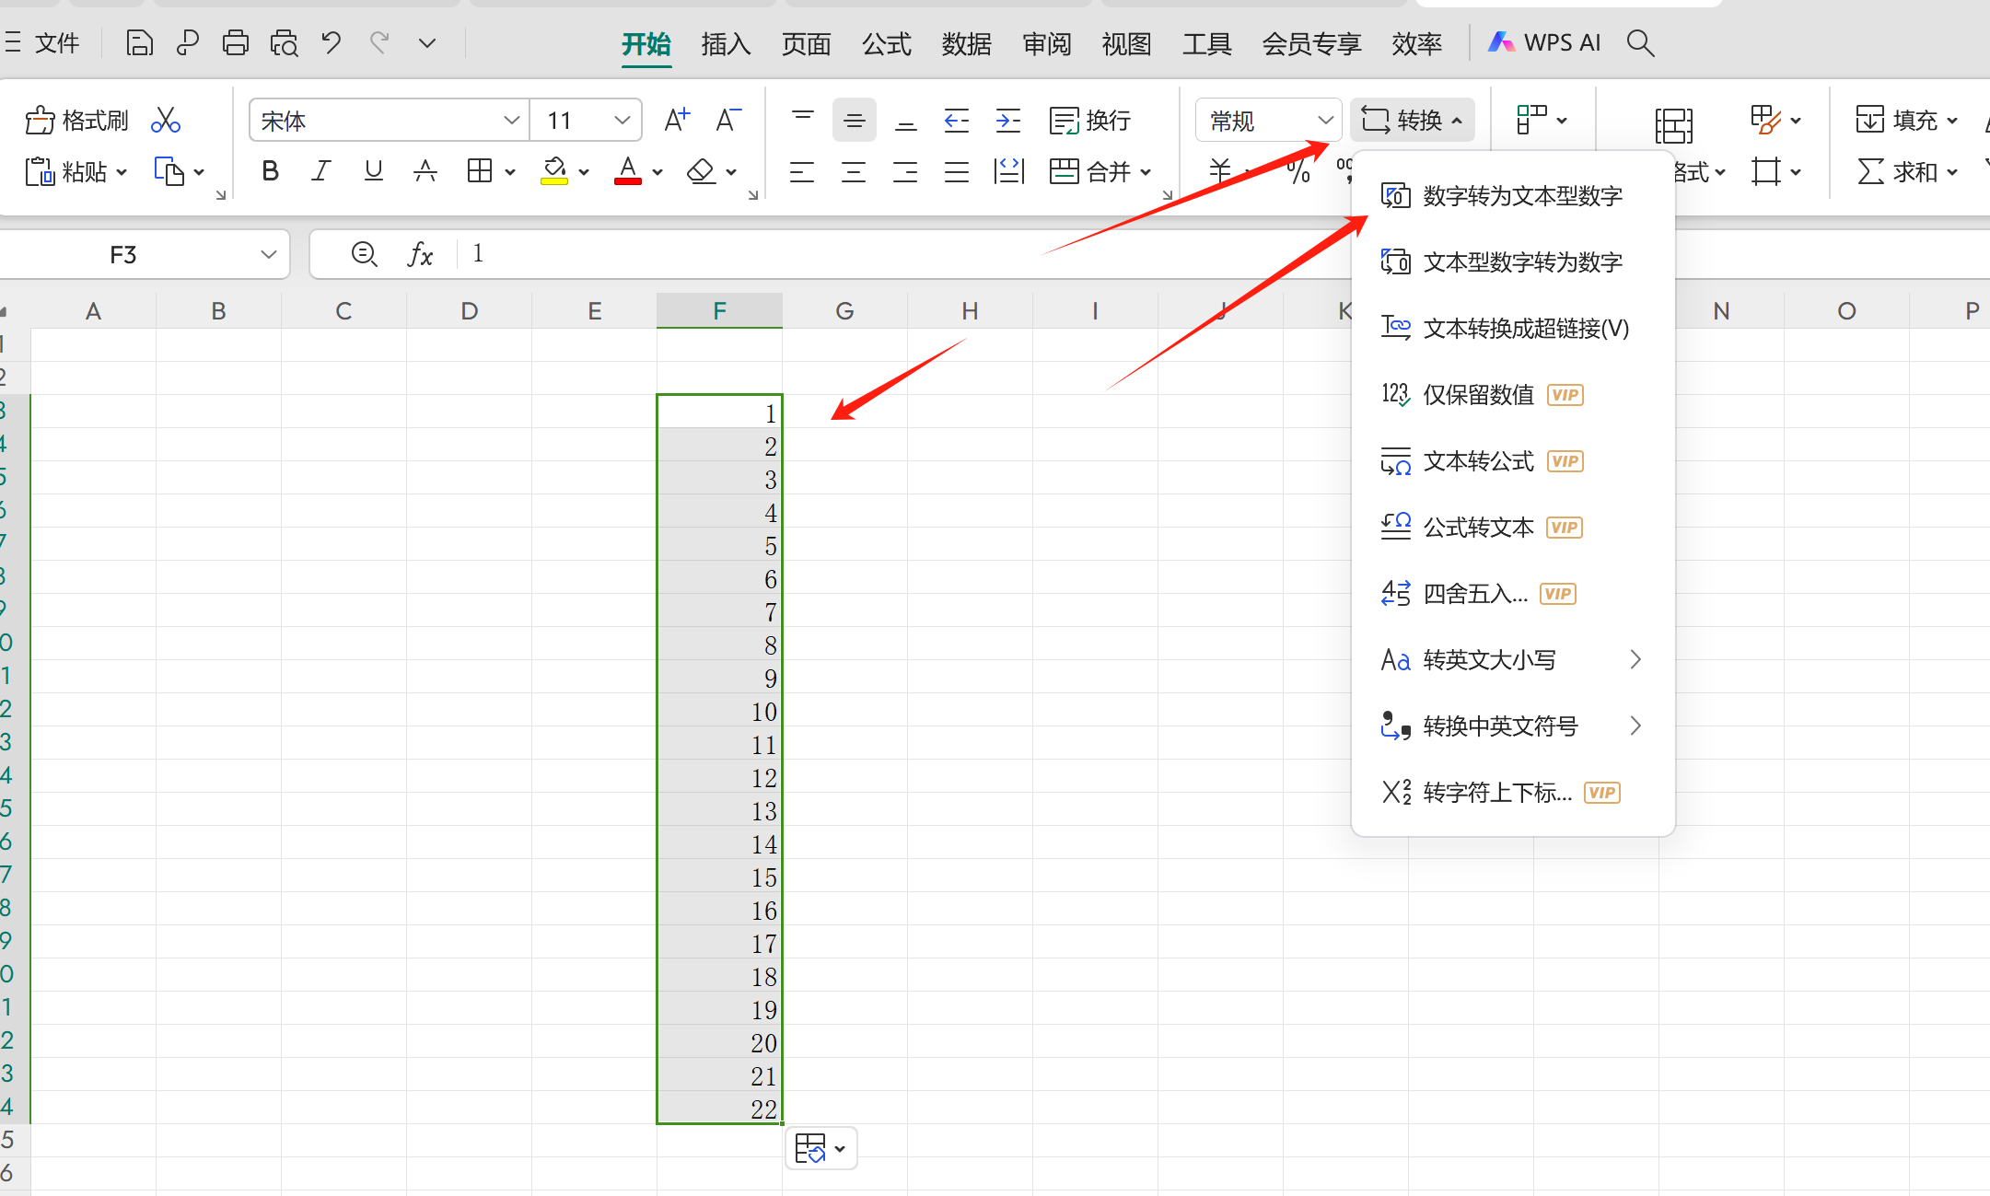Click cell containing 22
Screen dimensions: 1990x1196
point(719,1109)
